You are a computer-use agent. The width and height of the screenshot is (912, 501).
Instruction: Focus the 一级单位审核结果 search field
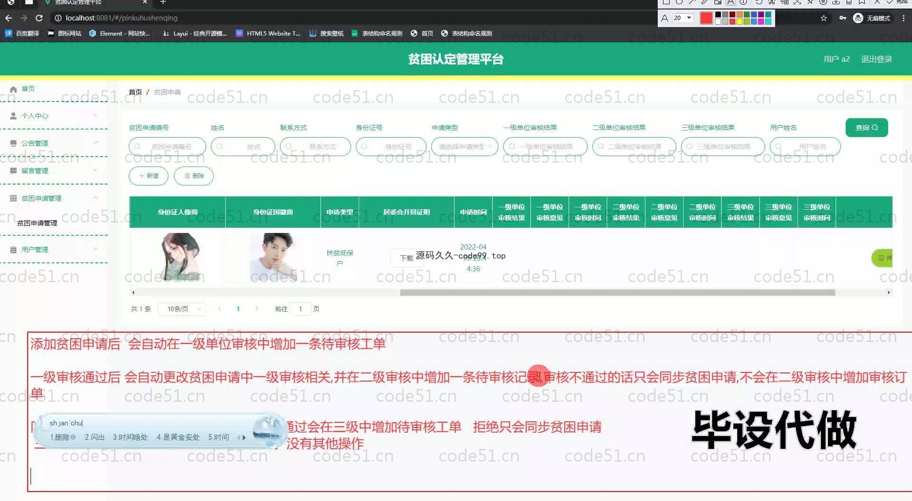pos(545,147)
